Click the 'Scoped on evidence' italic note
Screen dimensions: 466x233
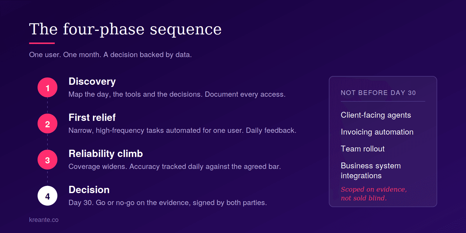click(x=374, y=194)
